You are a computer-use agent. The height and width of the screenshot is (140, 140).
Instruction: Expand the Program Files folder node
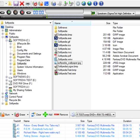pyautogui.click(x=11, y=57)
